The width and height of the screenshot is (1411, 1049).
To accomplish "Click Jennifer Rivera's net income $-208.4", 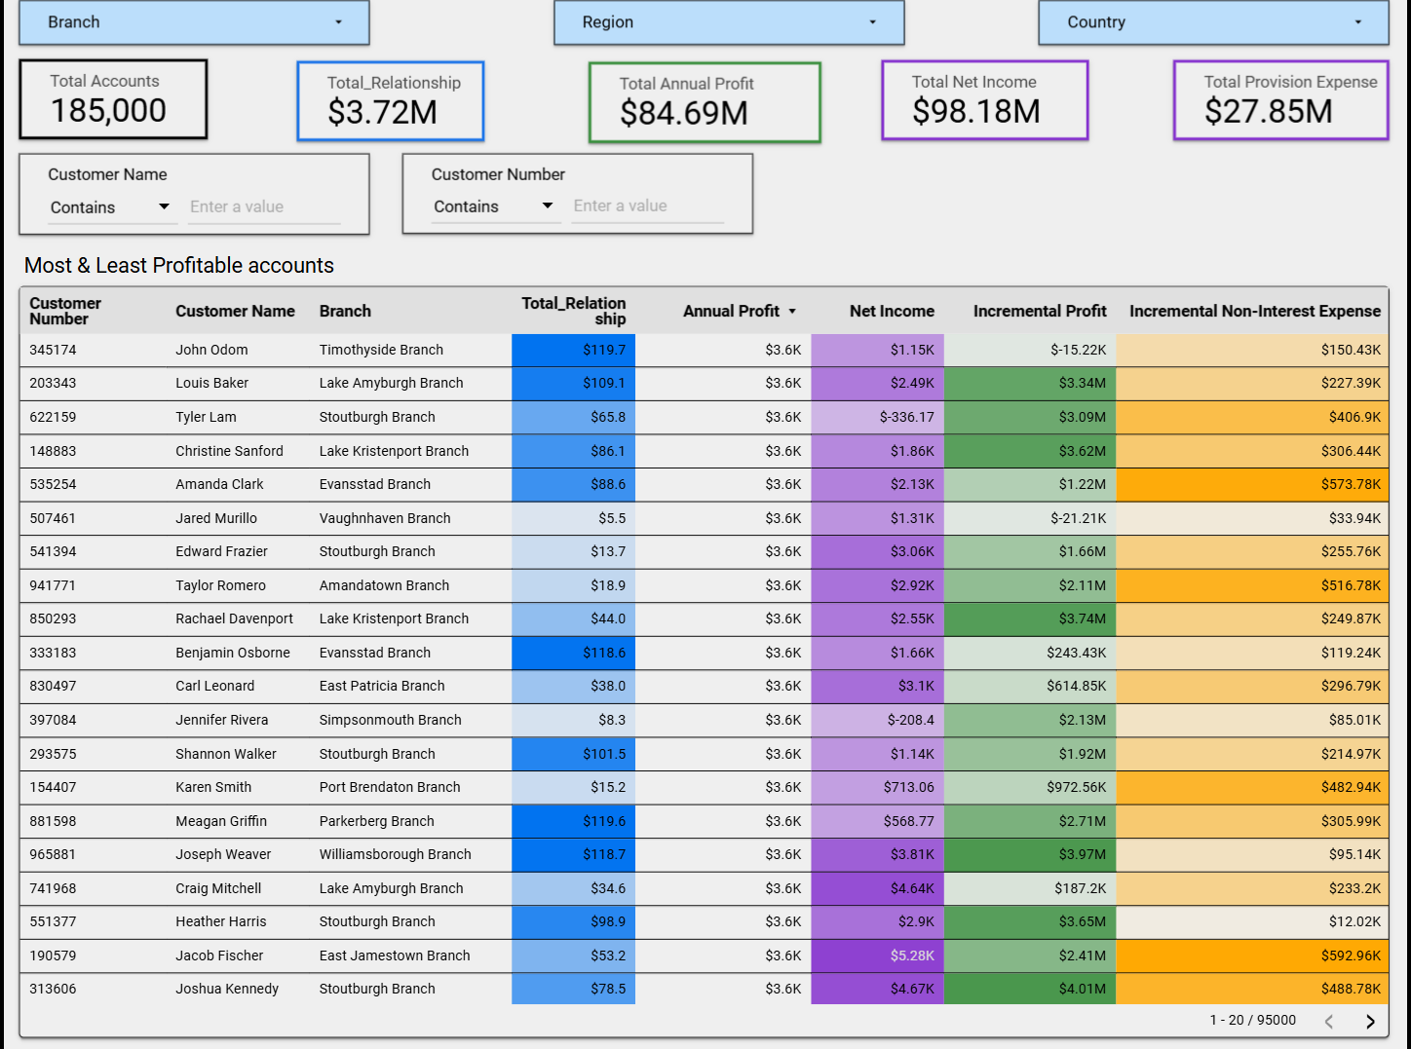I will (909, 720).
